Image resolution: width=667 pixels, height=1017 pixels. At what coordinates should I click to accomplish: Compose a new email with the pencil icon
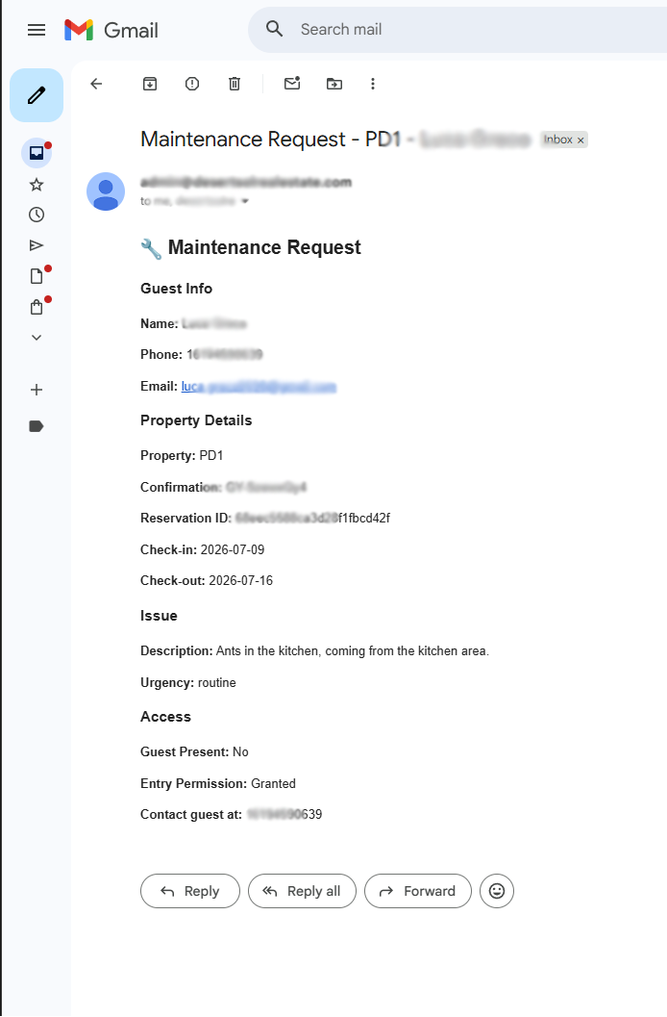pyautogui.click(x=36, y=95)
